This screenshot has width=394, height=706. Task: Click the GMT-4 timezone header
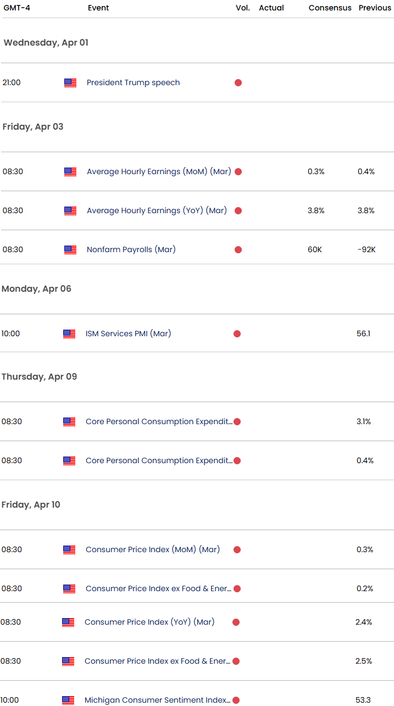click(x=16, y=8)
